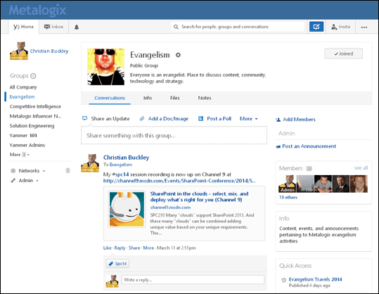
Task: Expand More groups in sidebar
Action: (20, 155)
